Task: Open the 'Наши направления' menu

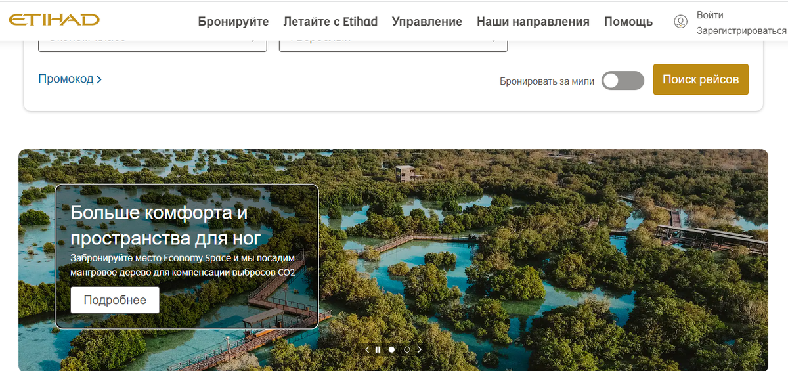Action: (x=533, y=22)
